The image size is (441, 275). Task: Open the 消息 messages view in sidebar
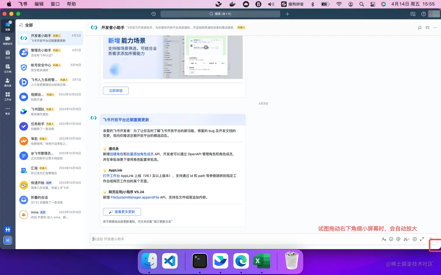coord(8,26)
